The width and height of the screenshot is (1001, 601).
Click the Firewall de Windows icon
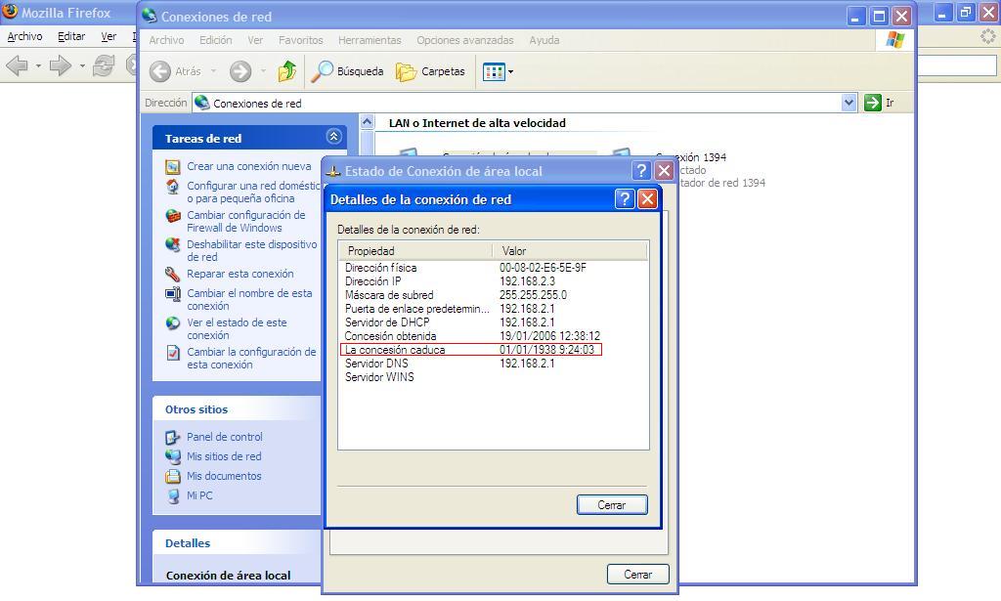tap(173, 216)
